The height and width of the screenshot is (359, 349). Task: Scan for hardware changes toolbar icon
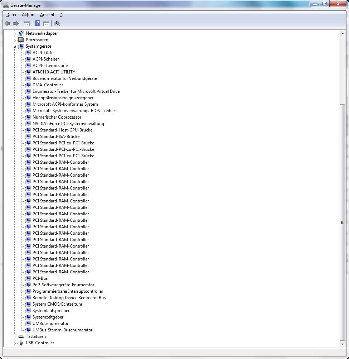[57, 23]
